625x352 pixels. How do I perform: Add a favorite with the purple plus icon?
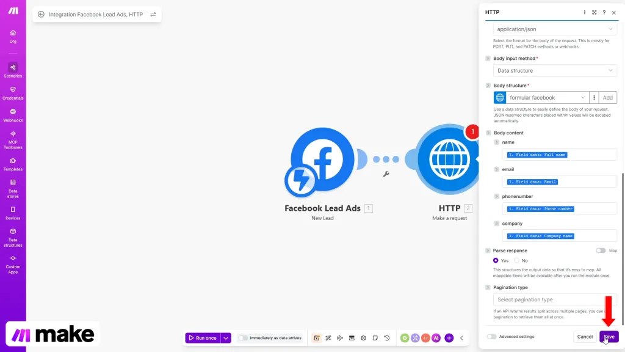tap(449, 338)
